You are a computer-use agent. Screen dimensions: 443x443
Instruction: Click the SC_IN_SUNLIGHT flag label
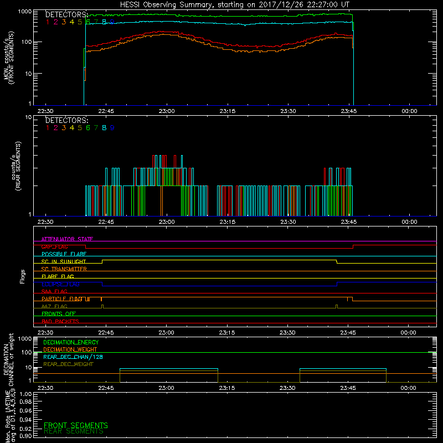tap(64, 261)
